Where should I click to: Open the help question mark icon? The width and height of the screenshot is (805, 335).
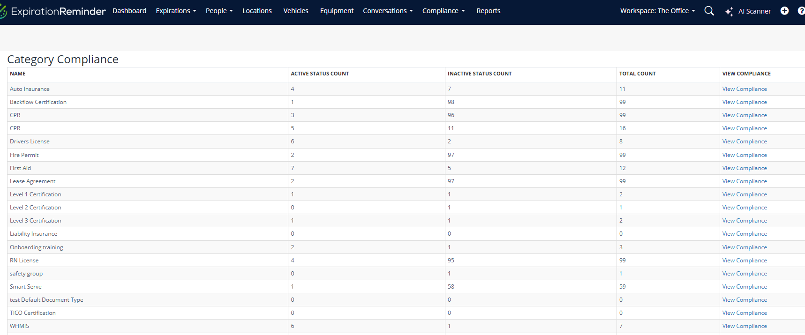pos(801,11)
